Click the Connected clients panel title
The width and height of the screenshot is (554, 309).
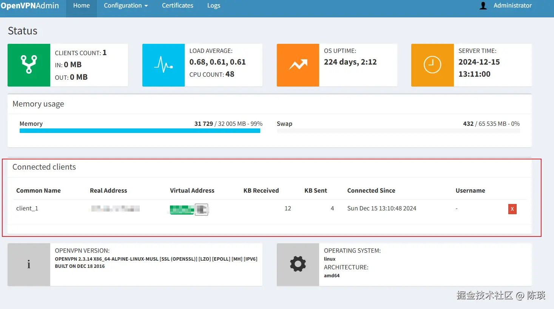pos(44,167)
